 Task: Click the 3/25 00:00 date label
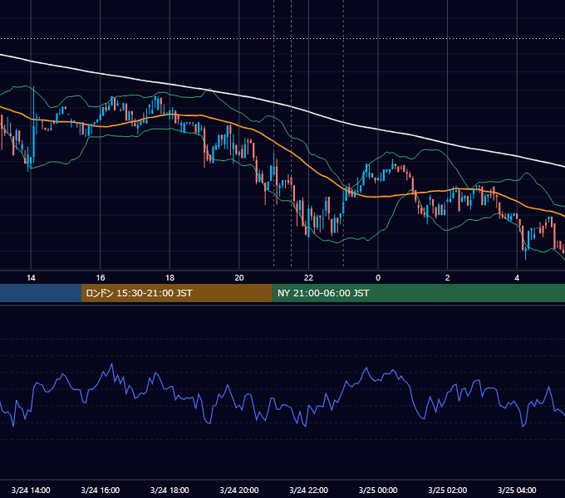(378, 490)
